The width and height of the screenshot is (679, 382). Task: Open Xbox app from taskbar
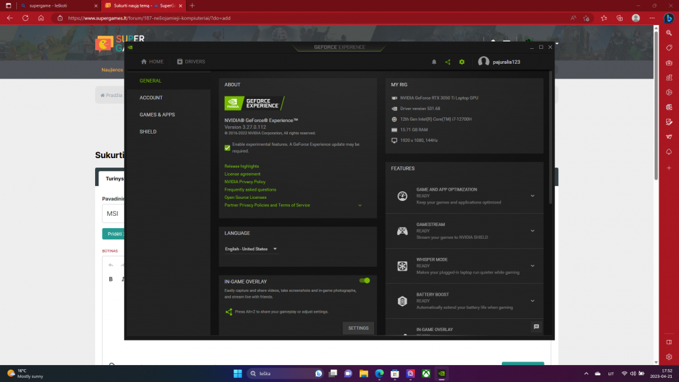point(426,373)
